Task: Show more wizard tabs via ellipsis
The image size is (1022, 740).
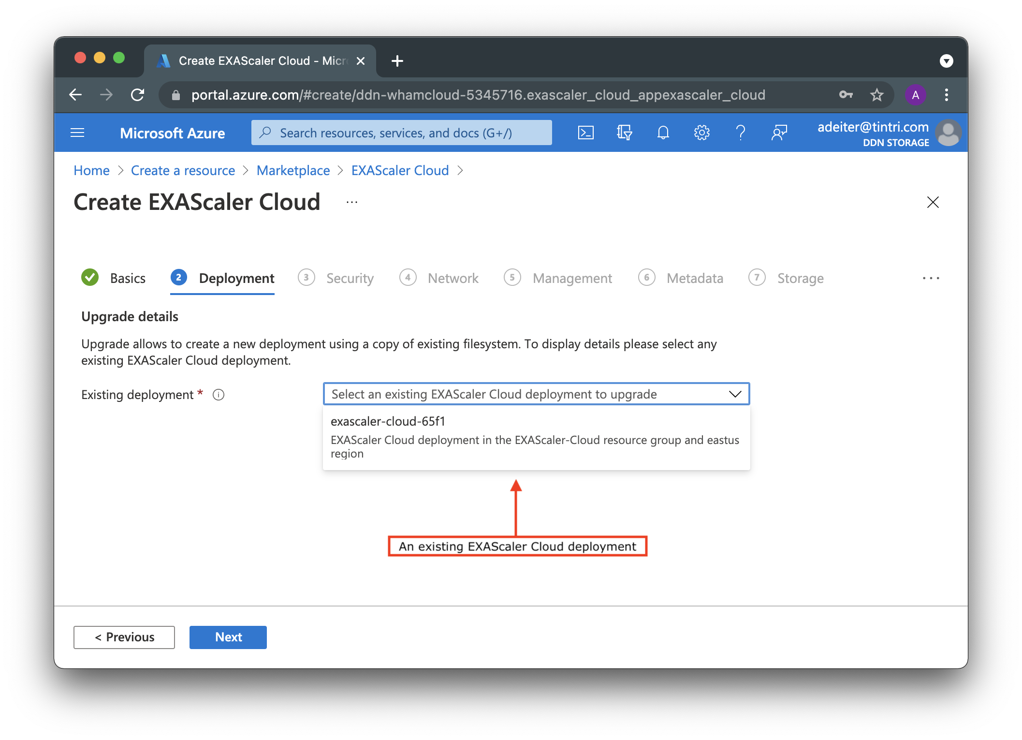Action: click(931, 278)
